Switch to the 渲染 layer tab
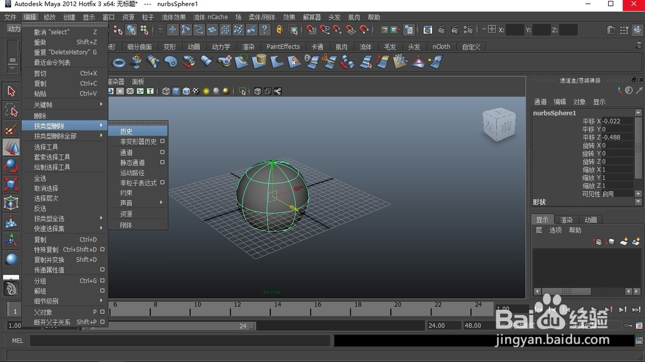The image size is (645, 362). (x=566, y=220)
